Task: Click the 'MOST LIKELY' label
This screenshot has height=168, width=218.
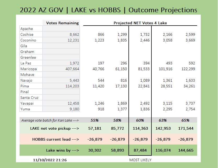Action: tap(140, 160)
